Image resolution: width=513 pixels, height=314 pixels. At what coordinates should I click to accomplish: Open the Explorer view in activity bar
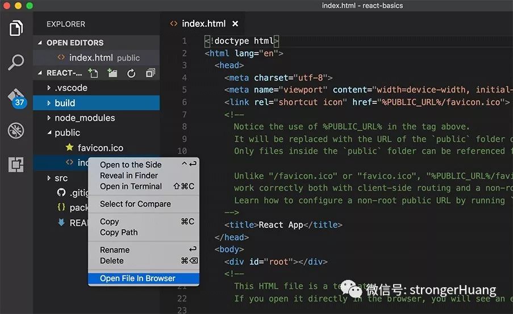16,28
